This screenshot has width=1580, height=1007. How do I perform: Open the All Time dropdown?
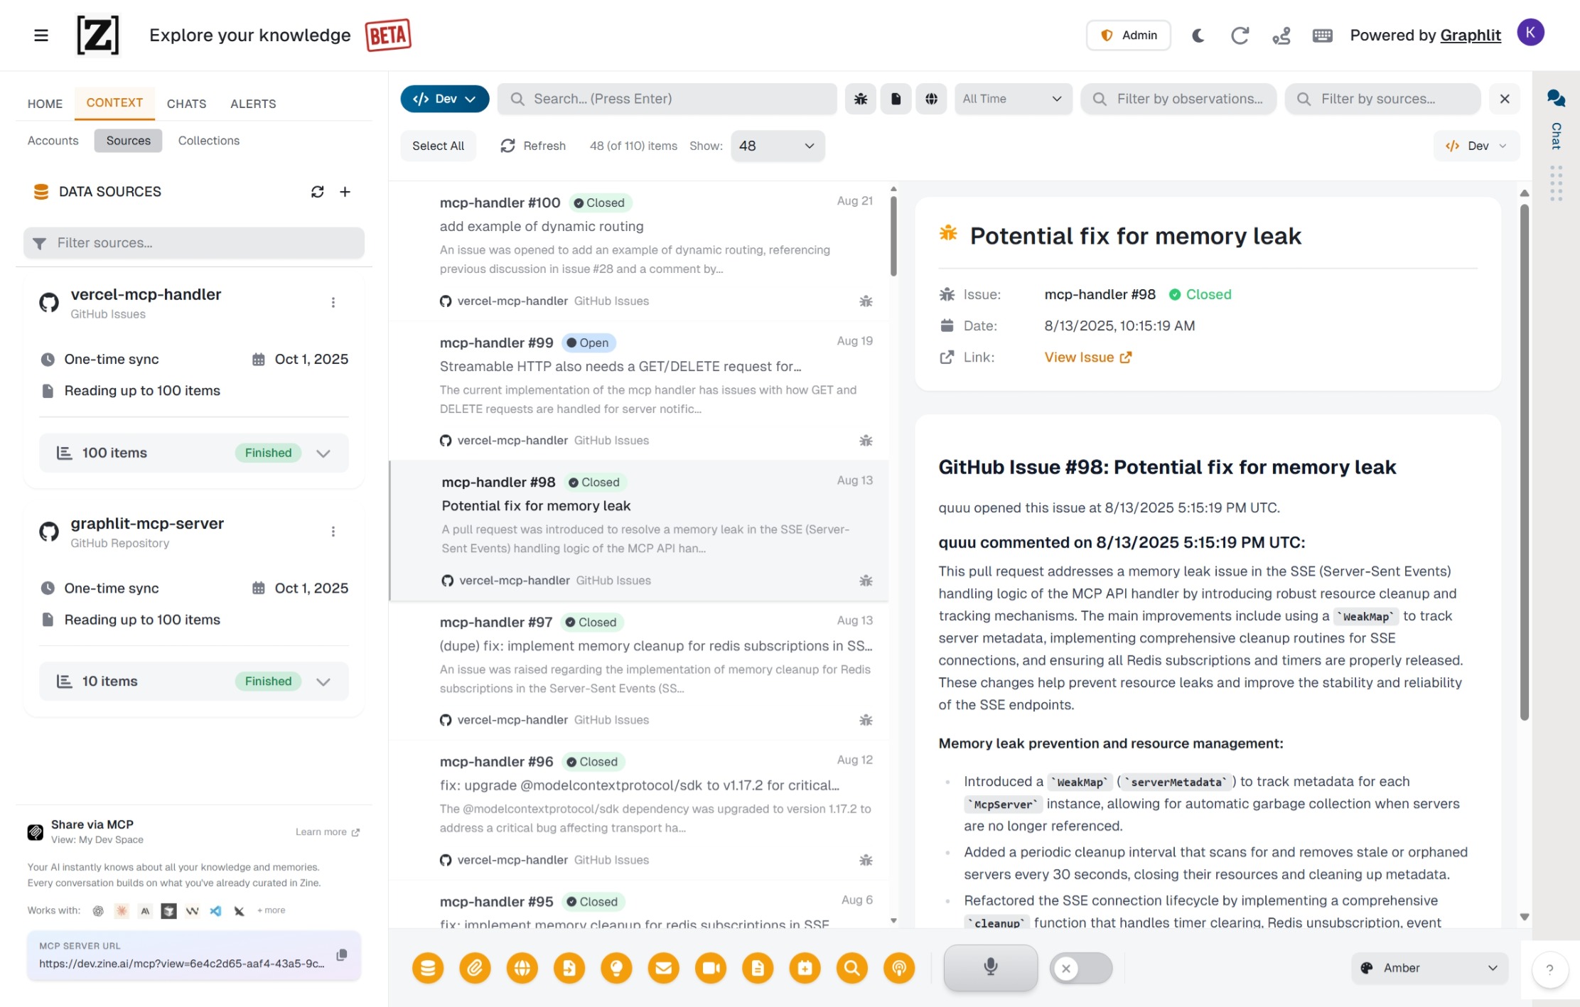[1013, 99]
